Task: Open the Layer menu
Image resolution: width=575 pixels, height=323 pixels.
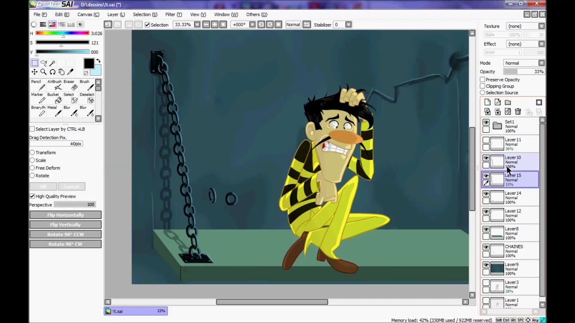Action: (x=116, y=14)
